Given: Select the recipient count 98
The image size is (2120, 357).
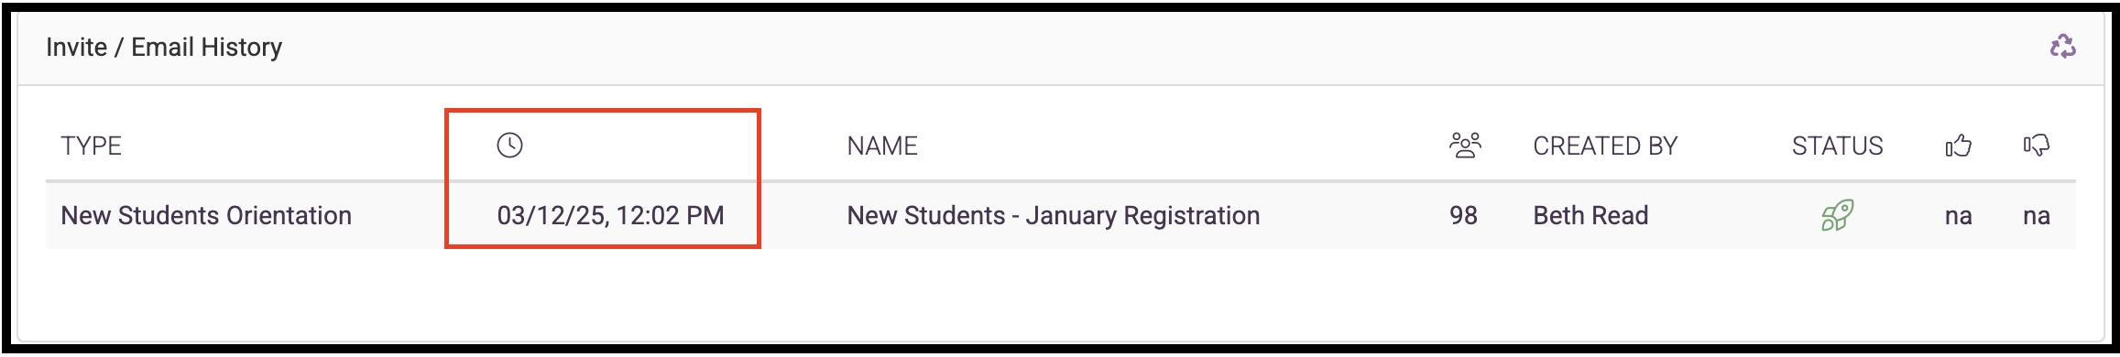Looking at the screenshot, I should click(x=1463, y=216).
